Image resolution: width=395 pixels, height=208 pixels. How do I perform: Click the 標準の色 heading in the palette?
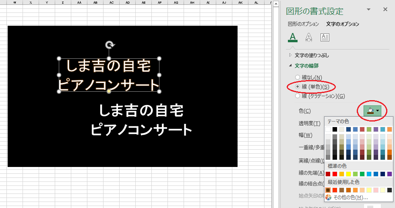click(337, 166)
